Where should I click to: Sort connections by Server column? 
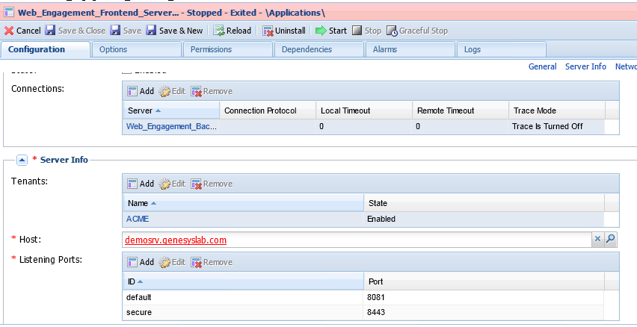click(x=171, y=110)
